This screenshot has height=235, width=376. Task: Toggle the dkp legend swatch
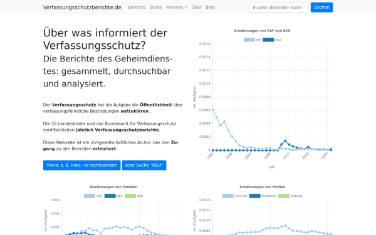point(130,196)
